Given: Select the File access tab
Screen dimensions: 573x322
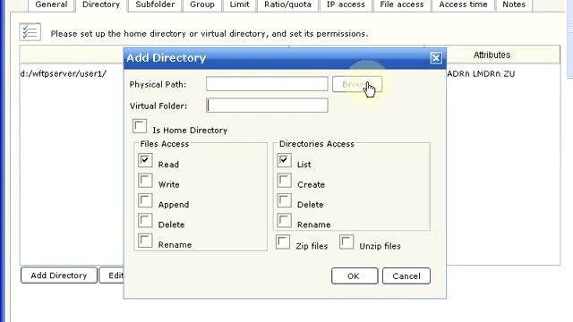Looking at the screenshot, I should pos(402,5).
